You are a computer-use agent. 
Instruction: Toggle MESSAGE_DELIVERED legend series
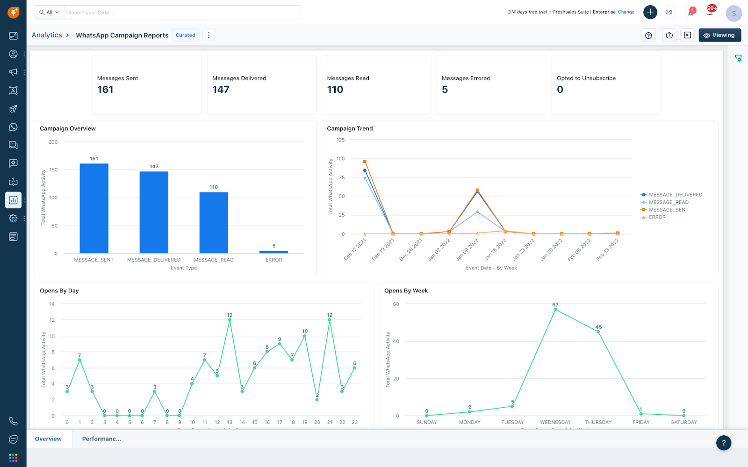click(x=671, y=195)
